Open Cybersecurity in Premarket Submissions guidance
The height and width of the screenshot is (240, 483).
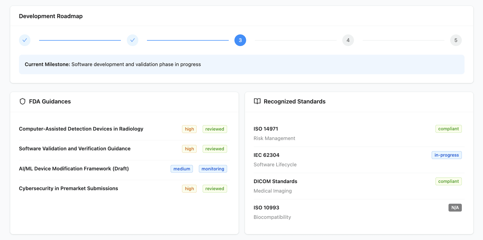tap(68, 189)
